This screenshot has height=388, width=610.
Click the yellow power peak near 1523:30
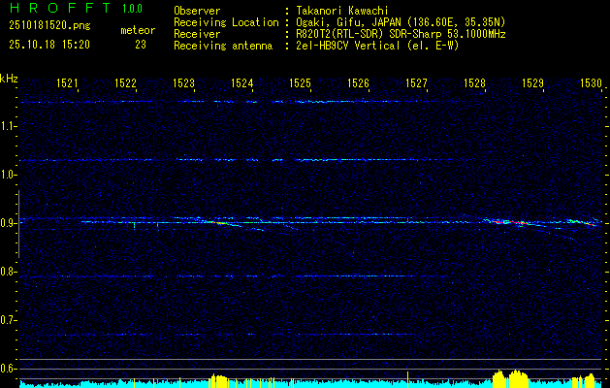coord(220,380)
